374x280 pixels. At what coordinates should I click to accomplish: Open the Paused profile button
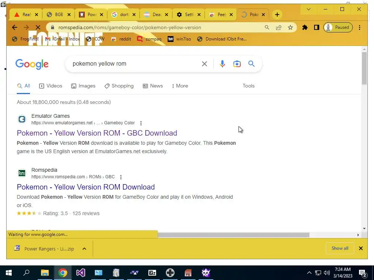tap(338, 27)
